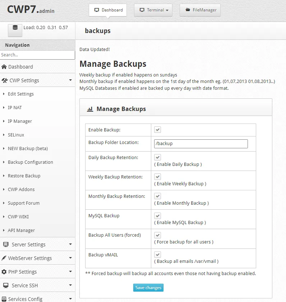The width and height of the screenshot is (286, 302).
Task: Expand the Service SSH menu arrow
Action: [x=70, y=285]
